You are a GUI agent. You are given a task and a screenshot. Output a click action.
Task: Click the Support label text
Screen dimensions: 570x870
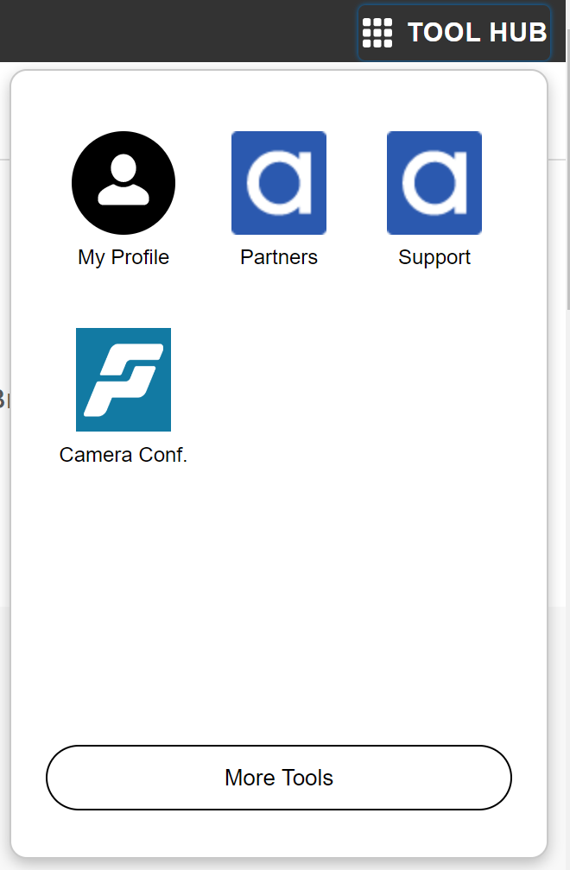coord(434,256)
